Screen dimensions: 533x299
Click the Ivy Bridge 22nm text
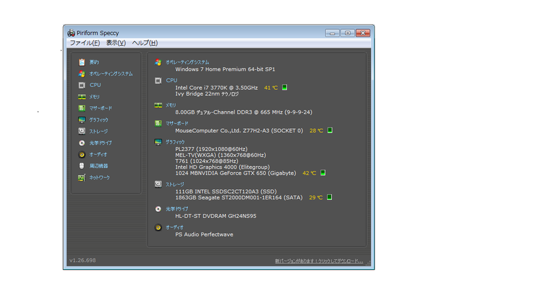pos(207,94)
